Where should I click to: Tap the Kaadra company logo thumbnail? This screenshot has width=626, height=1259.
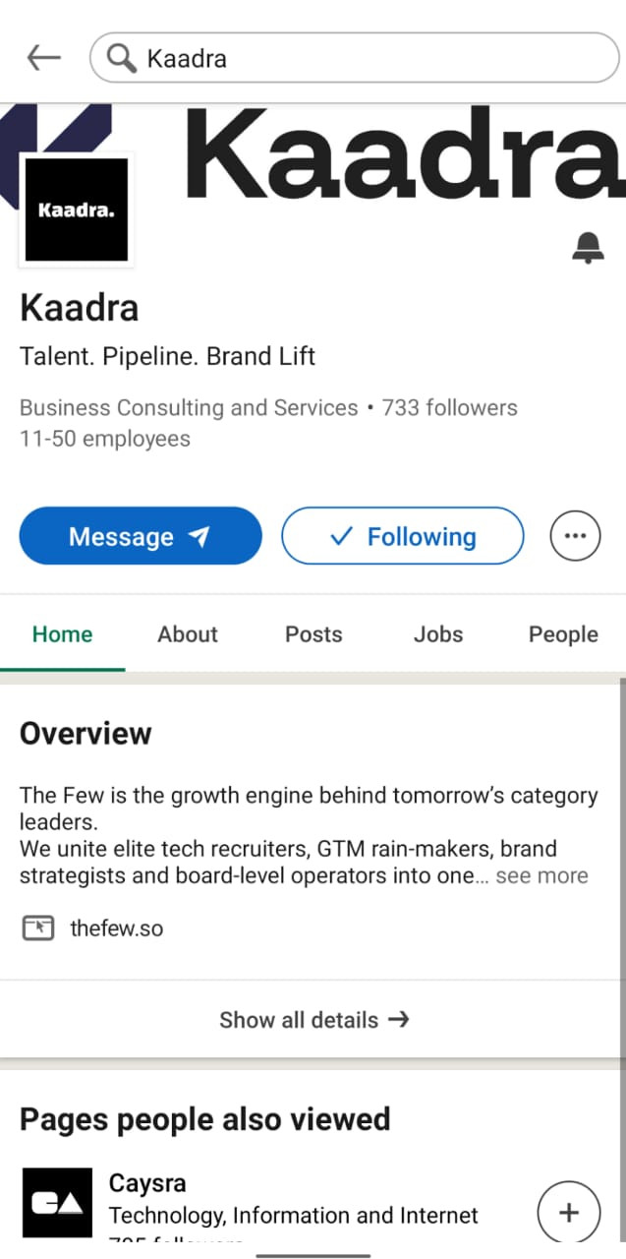[x=77, y=210]
